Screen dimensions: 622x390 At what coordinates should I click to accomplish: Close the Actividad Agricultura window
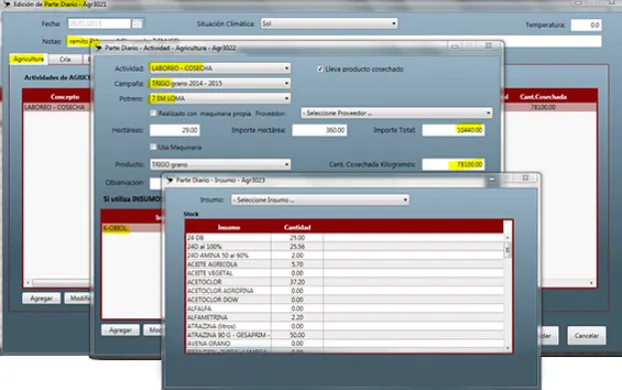point(488,46)
